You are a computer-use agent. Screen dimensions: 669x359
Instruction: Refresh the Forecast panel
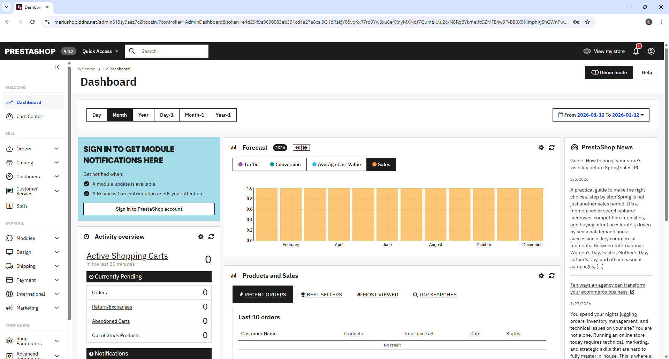pyautogui.click(x=552, y=148)
